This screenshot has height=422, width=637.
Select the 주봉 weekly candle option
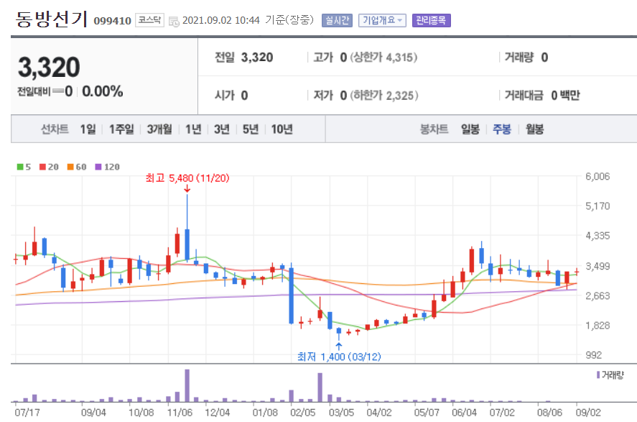click(502, 129)
